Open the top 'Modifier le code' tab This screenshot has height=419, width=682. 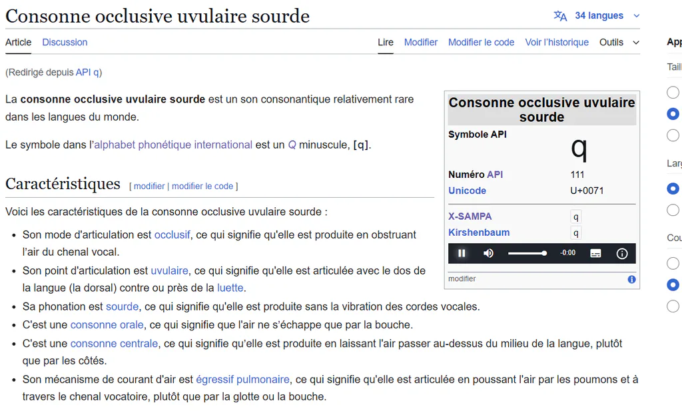[x=481, y=42]
